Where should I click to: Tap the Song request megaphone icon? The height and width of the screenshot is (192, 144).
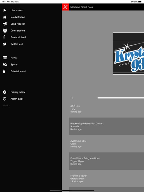(5, 24)
